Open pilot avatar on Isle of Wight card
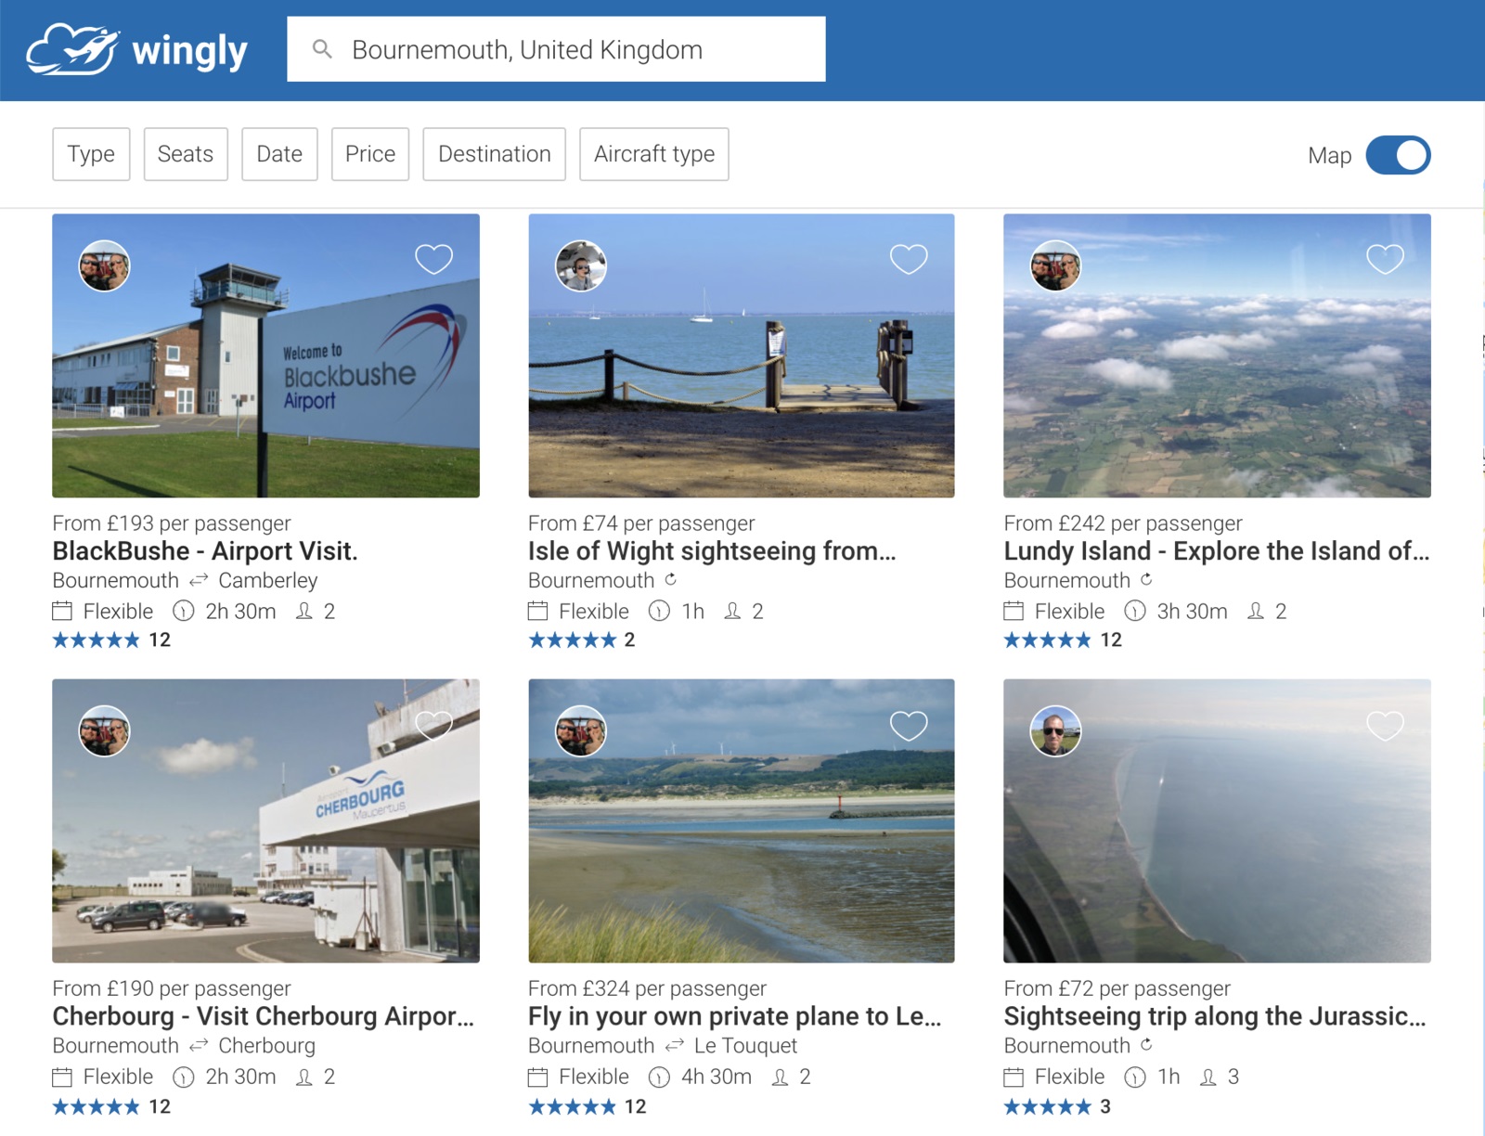Screen dimensions: 1485x1136 (x=580, y=266)
